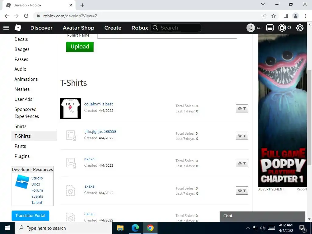Open the collabvm is best link
312x234 pixels.
pos(98,104)
